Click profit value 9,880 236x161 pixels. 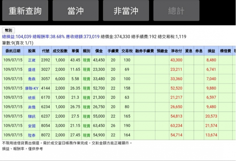point(211,88)
